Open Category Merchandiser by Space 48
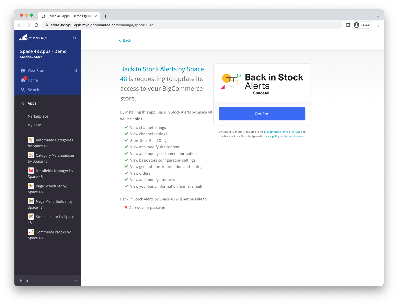398x305 pixels. [51, 158]
